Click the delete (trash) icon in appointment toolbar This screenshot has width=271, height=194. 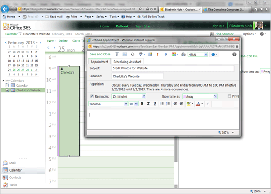point(117,54)
